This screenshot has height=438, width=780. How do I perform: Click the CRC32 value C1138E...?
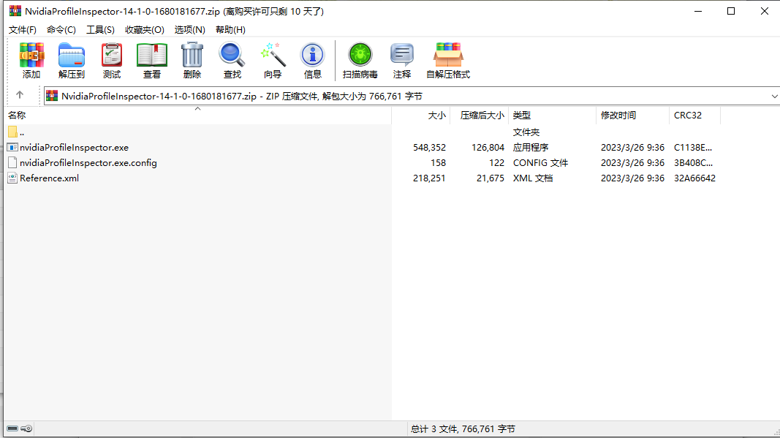[693, 147]
